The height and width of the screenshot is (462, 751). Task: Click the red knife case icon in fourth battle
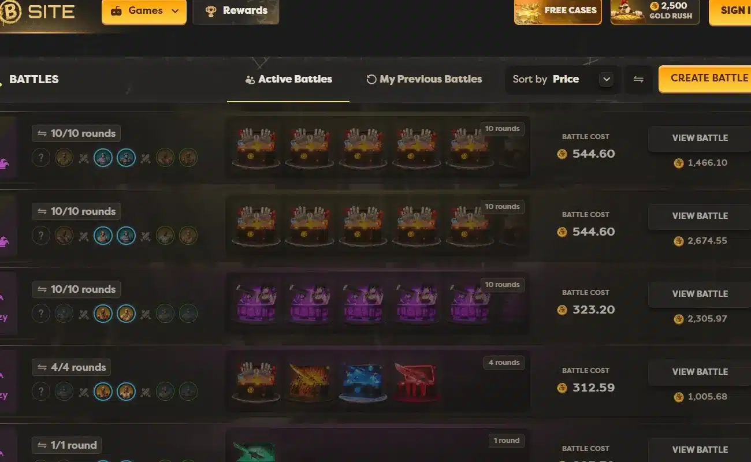pos(415,381)
